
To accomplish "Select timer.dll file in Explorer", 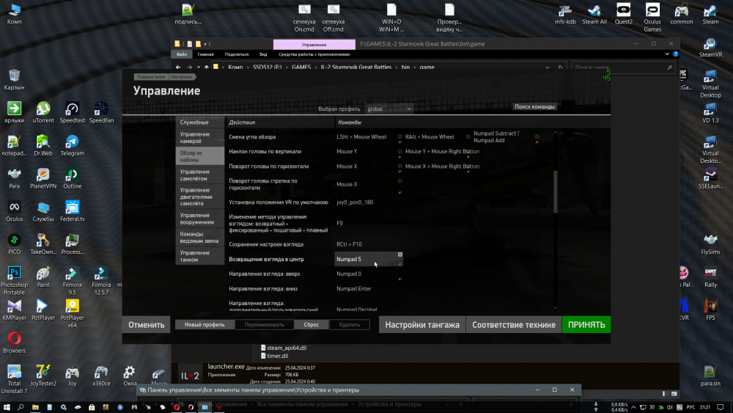I will click(x=274, y=356).
